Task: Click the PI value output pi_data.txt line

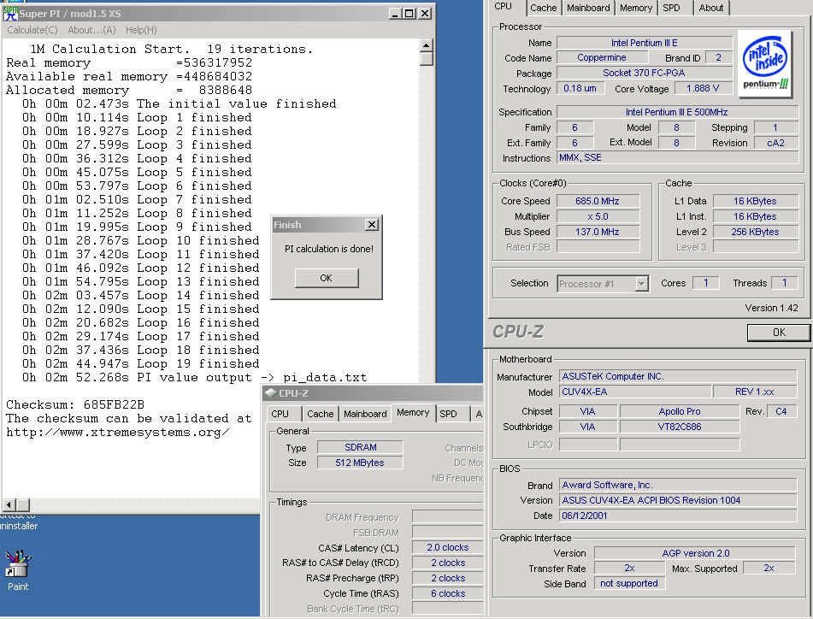Action: point(194,377)
